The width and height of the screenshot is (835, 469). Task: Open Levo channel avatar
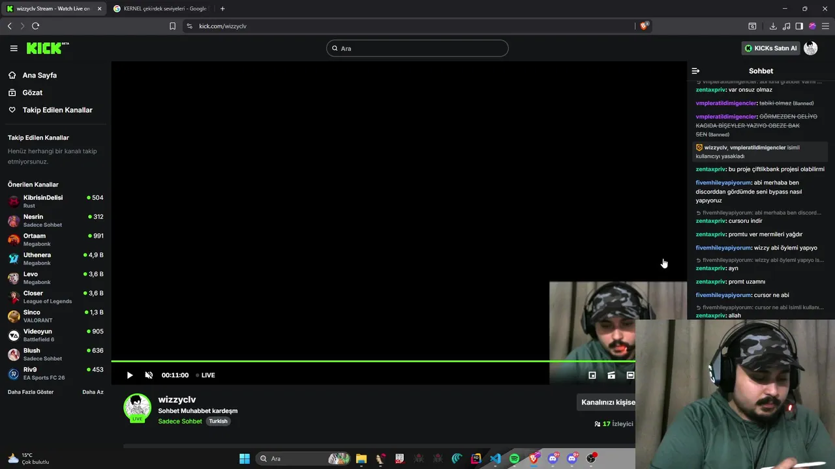[x=14, y=278]
